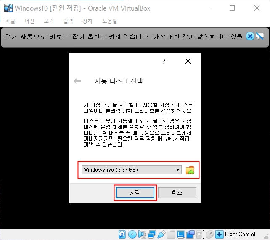
Task: Open the 보기 (View) menu
Action: click(48, 21)
